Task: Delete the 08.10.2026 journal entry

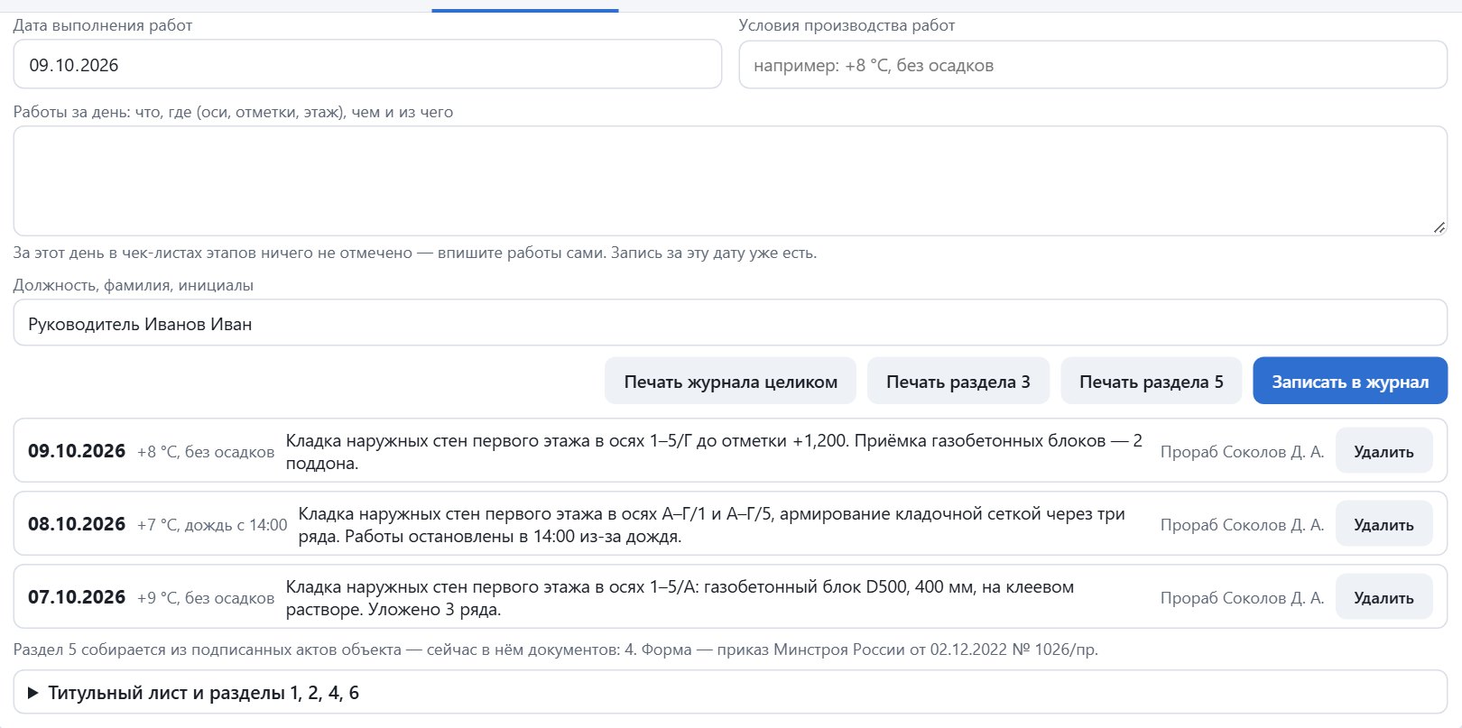Action: [x=1383, y=524]
